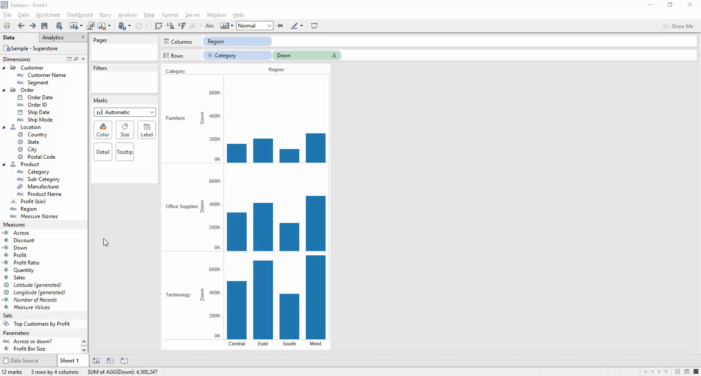
Task: Sort ascending toolbar icon
Action: click(x=170, y=26)
